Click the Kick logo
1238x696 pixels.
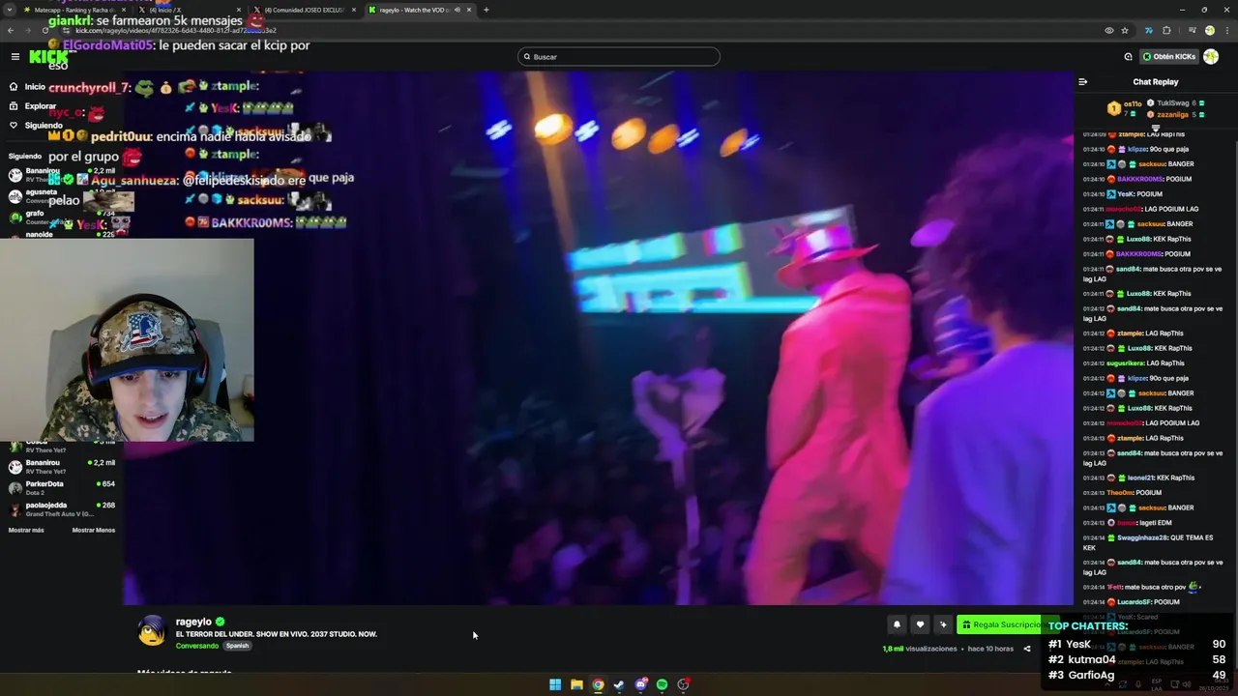pyautogui.click(x=48, y=57)
